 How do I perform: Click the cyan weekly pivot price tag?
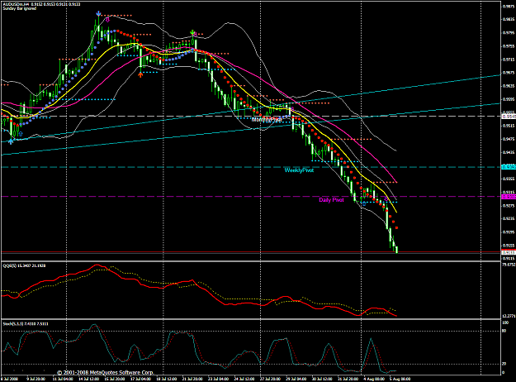(x=509, y=167)
